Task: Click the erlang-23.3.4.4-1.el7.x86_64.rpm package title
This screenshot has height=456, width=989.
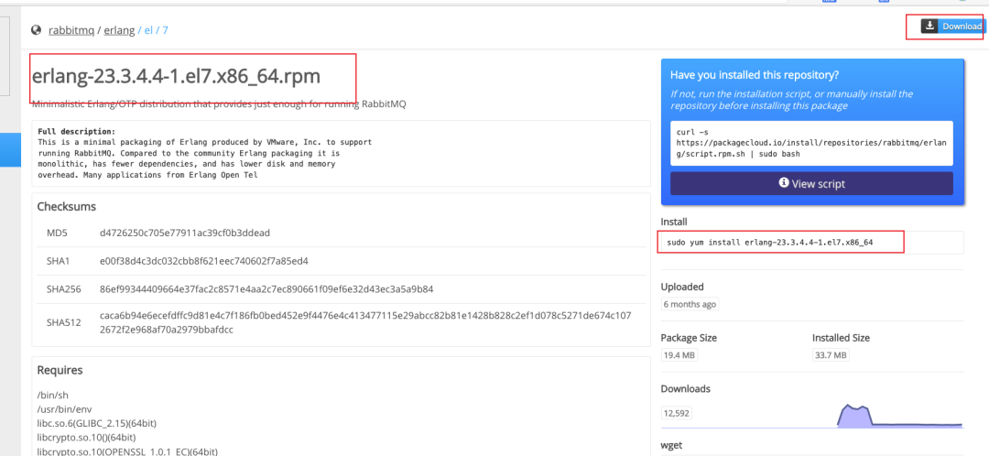Action: 191,76
